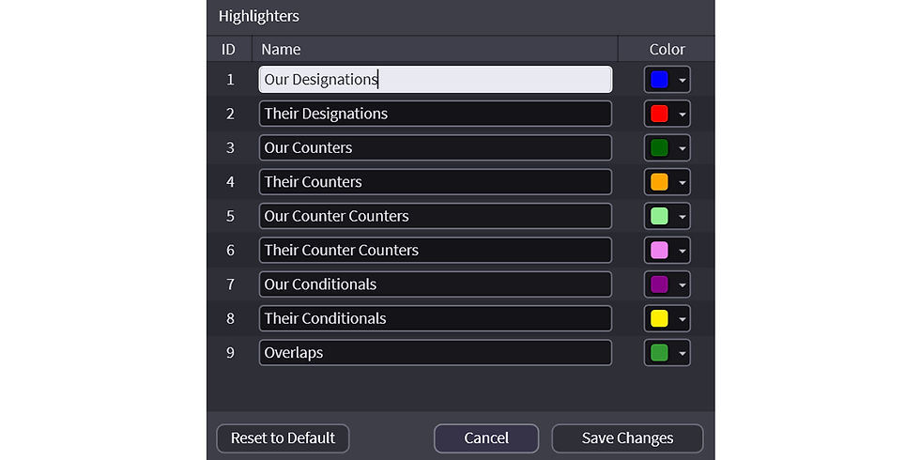The width and height of the screenshot is (920, 460).
Task: Click the Save Changes button
Action: point(627,438)
